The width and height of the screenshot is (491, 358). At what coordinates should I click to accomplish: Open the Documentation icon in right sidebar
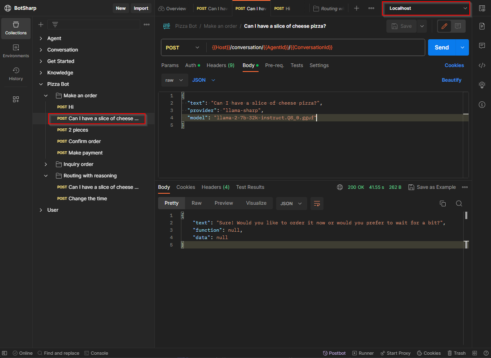click(482, 26)
